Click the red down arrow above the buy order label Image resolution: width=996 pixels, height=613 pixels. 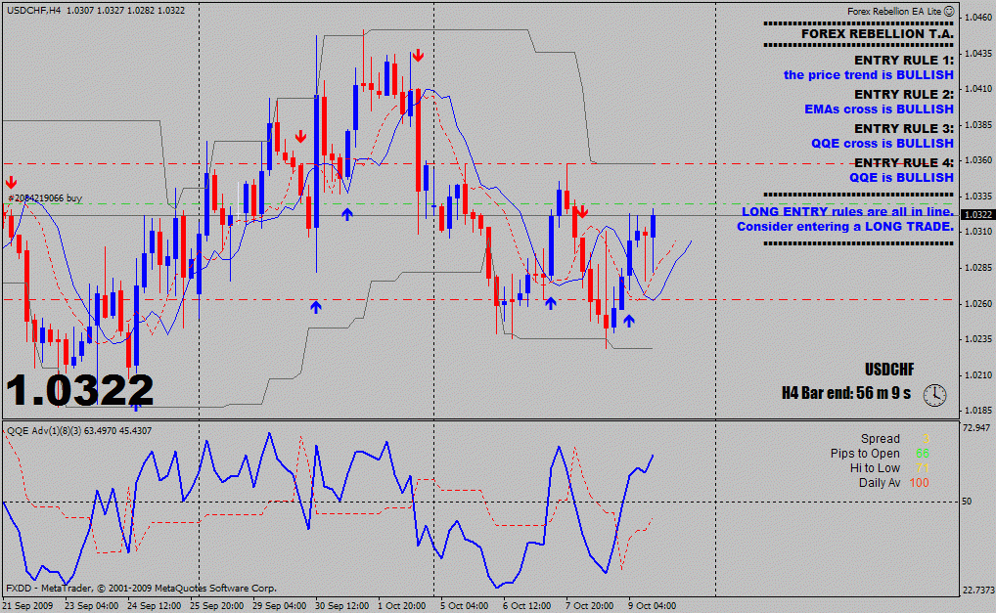(11, 183)
